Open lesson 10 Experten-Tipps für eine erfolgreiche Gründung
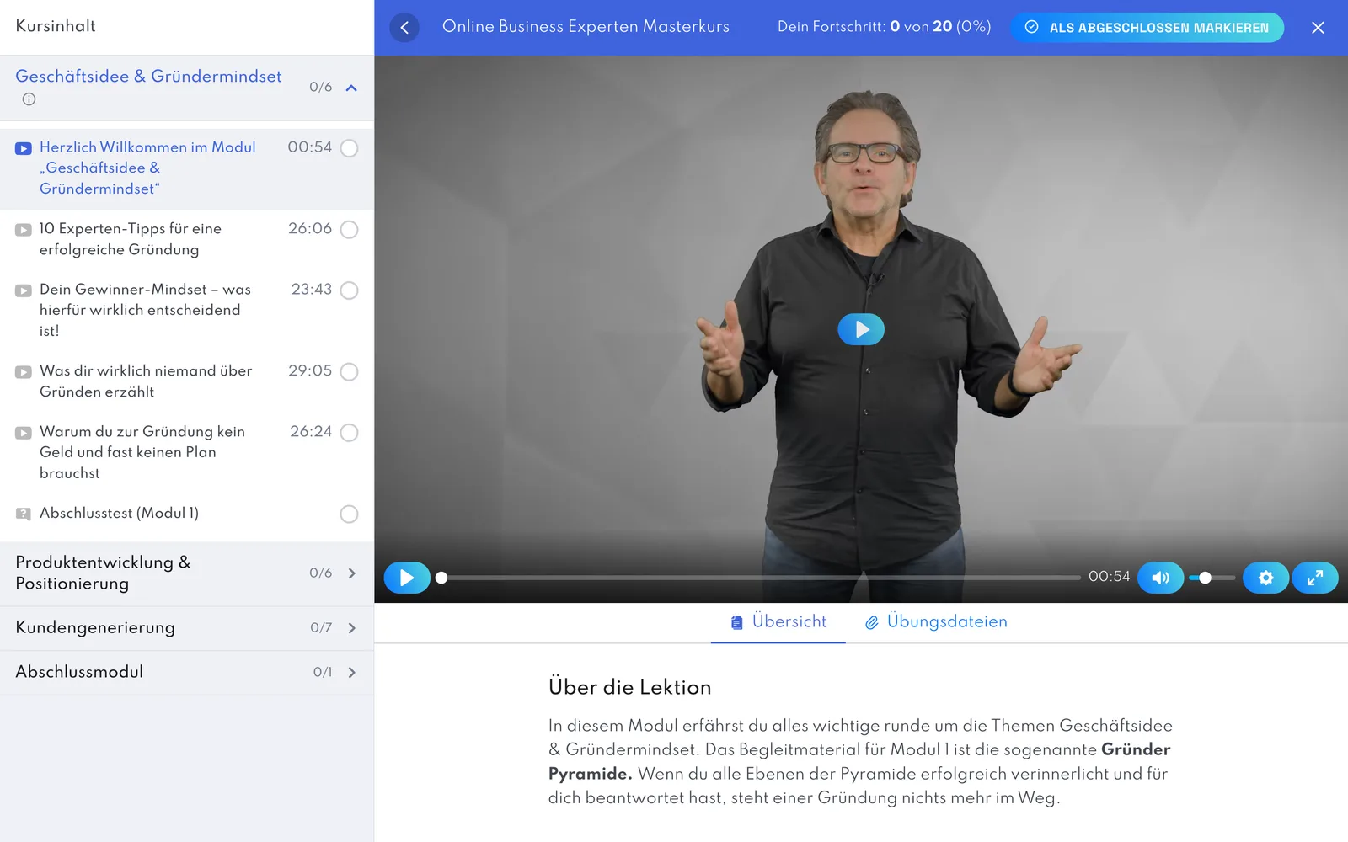The width and height of the screenshot is (1348, 842). [x=187, y=239]
